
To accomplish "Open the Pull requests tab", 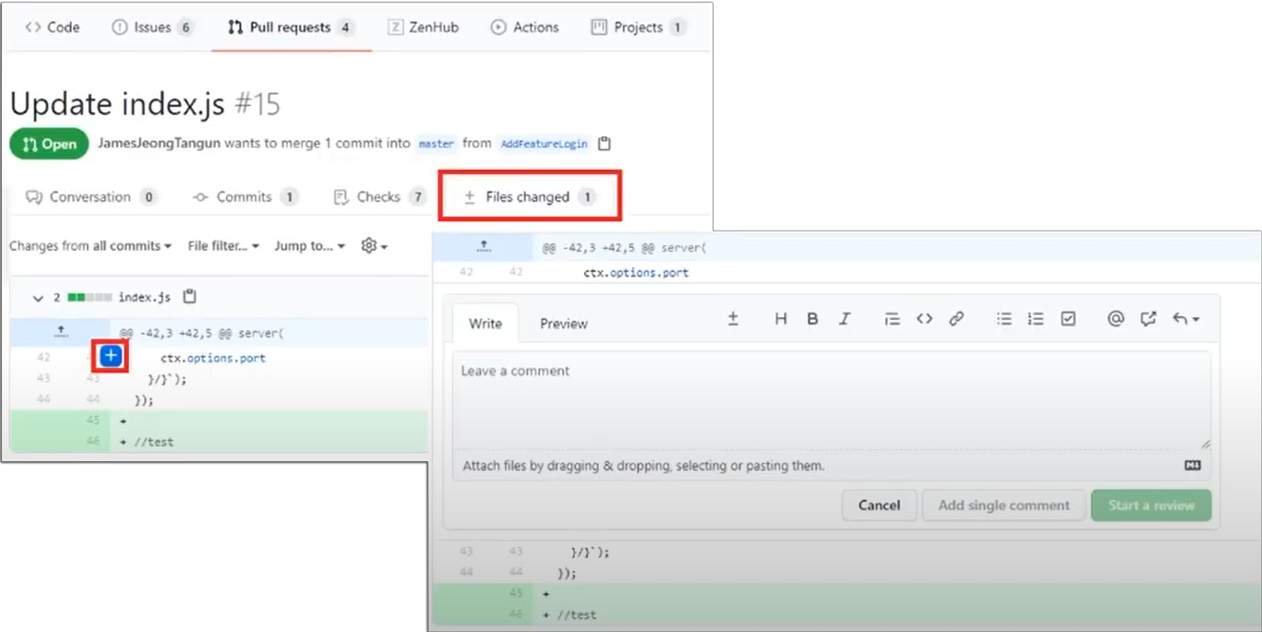I will pos(291,28).
